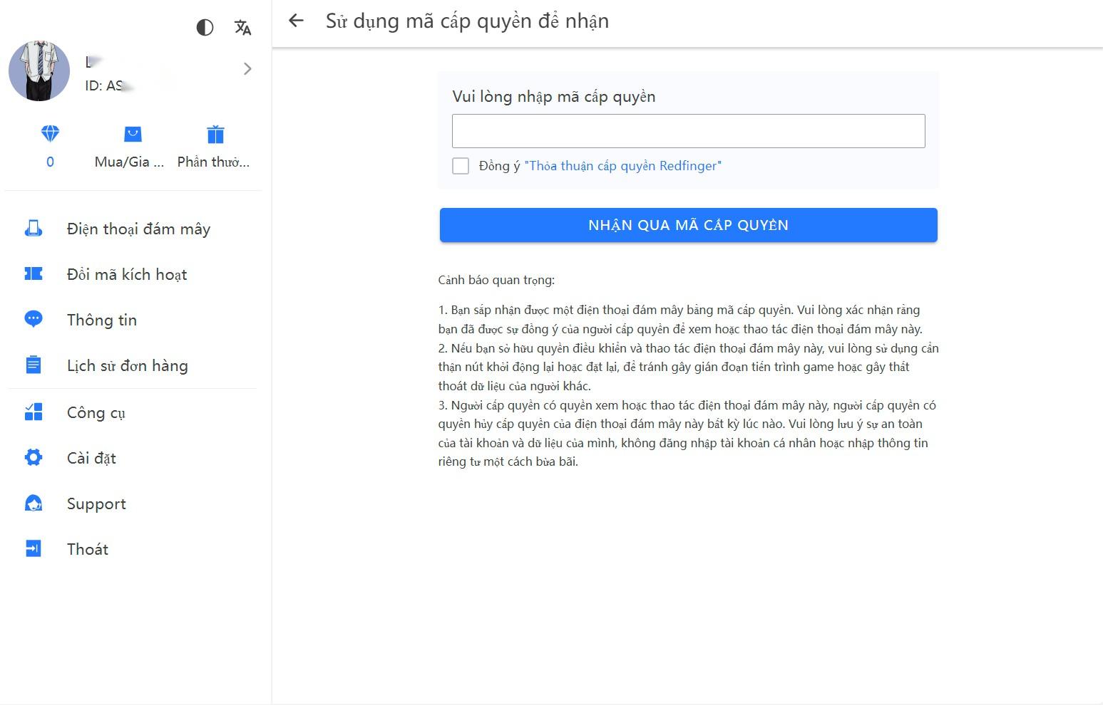Open the Thỏa thuận cấp quyền Redfinger link
Screen dimensions: 1103x705
(x=622, y=166)
